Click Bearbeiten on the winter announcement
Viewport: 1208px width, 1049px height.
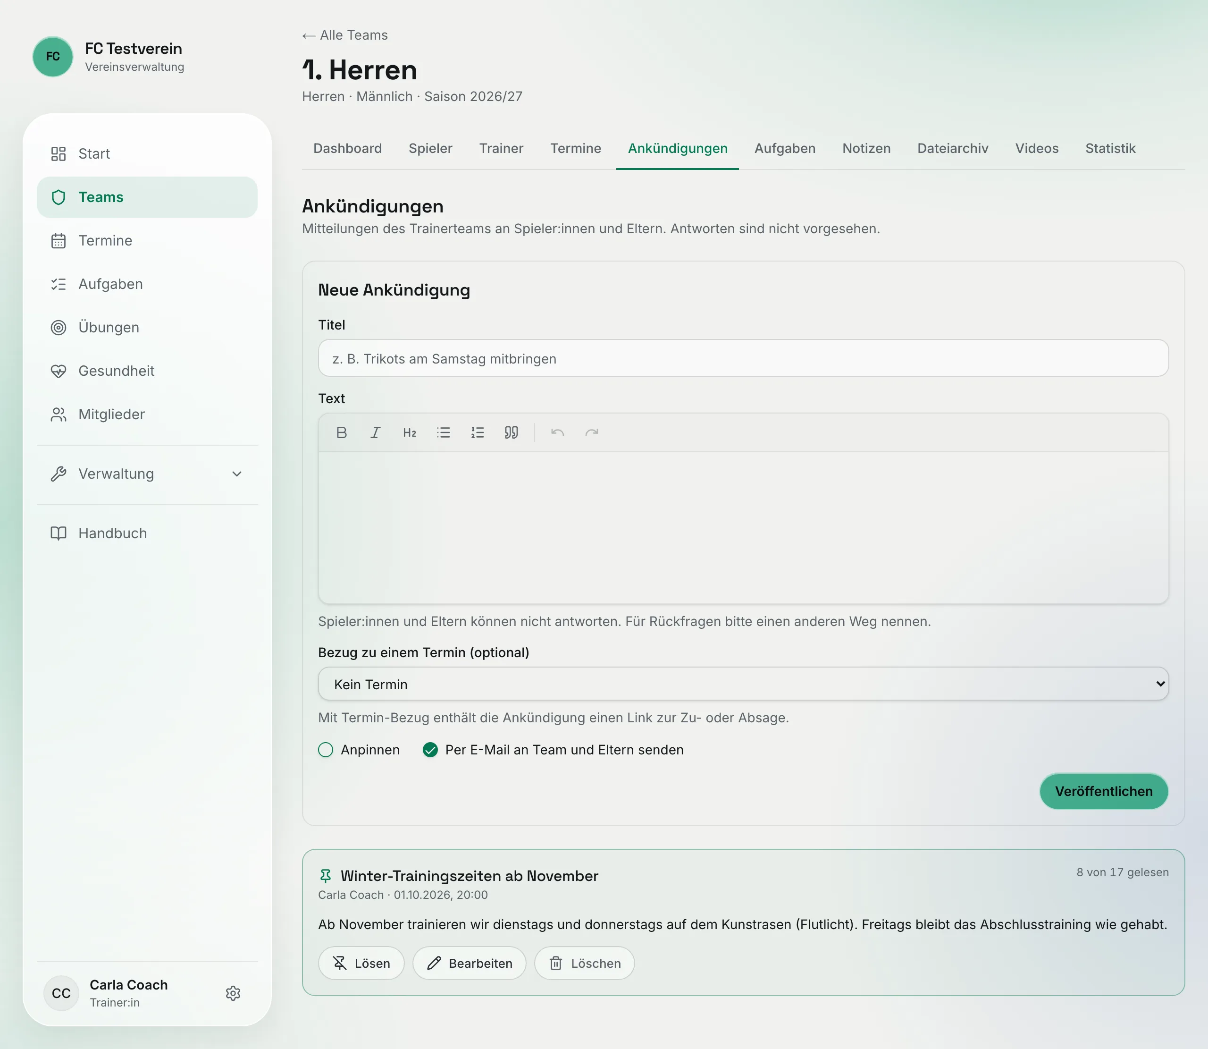pos(469,964)
